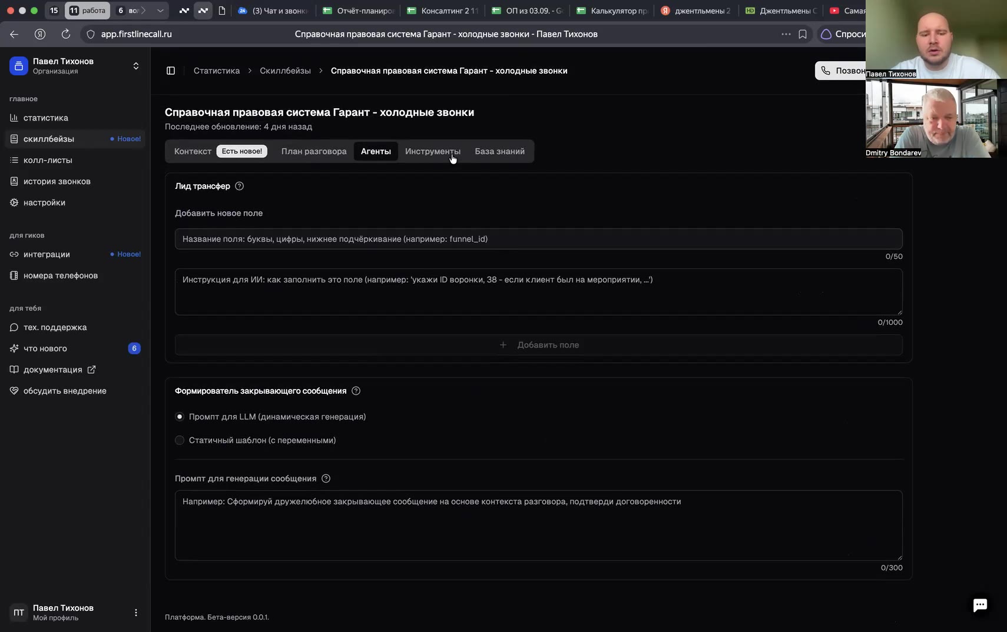Bookmark this page in browser
Viewport: 1007px width, 632px height.
(x=803, y=34)
